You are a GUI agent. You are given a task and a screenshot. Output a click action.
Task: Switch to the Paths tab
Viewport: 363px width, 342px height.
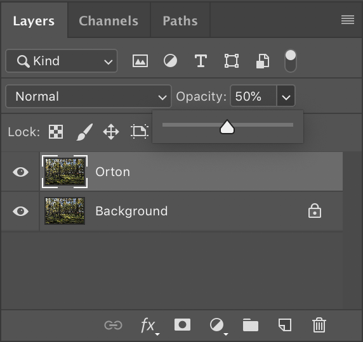click(x=180, y=21)
